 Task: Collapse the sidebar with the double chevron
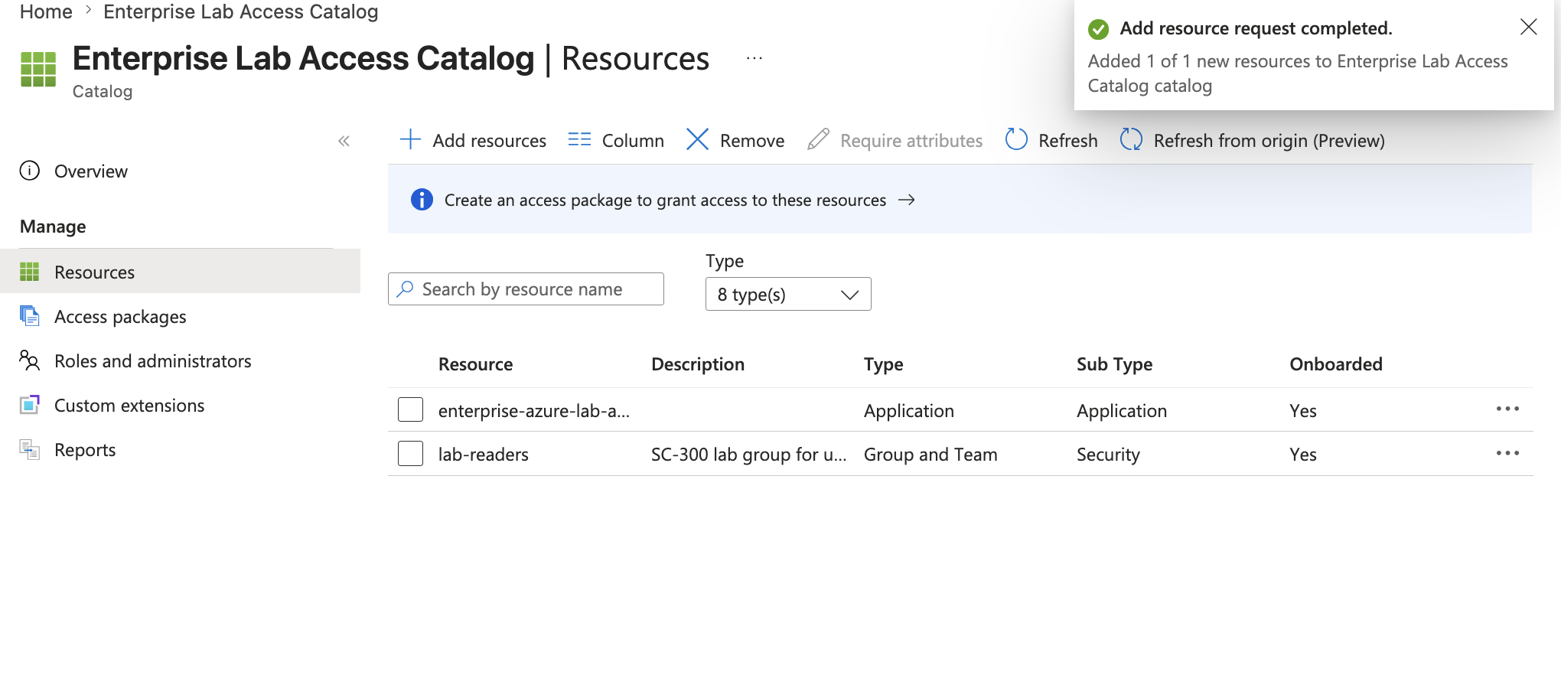point(344,141)
